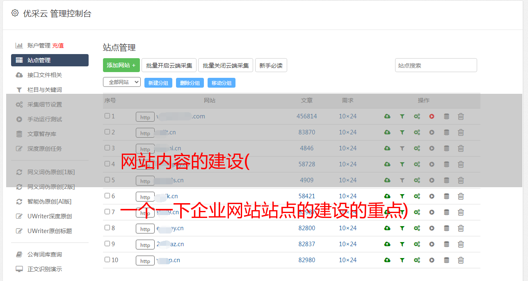This screenshot has width=528, height=281.
Task: Click the 新手必读 button
Action: 271,65
